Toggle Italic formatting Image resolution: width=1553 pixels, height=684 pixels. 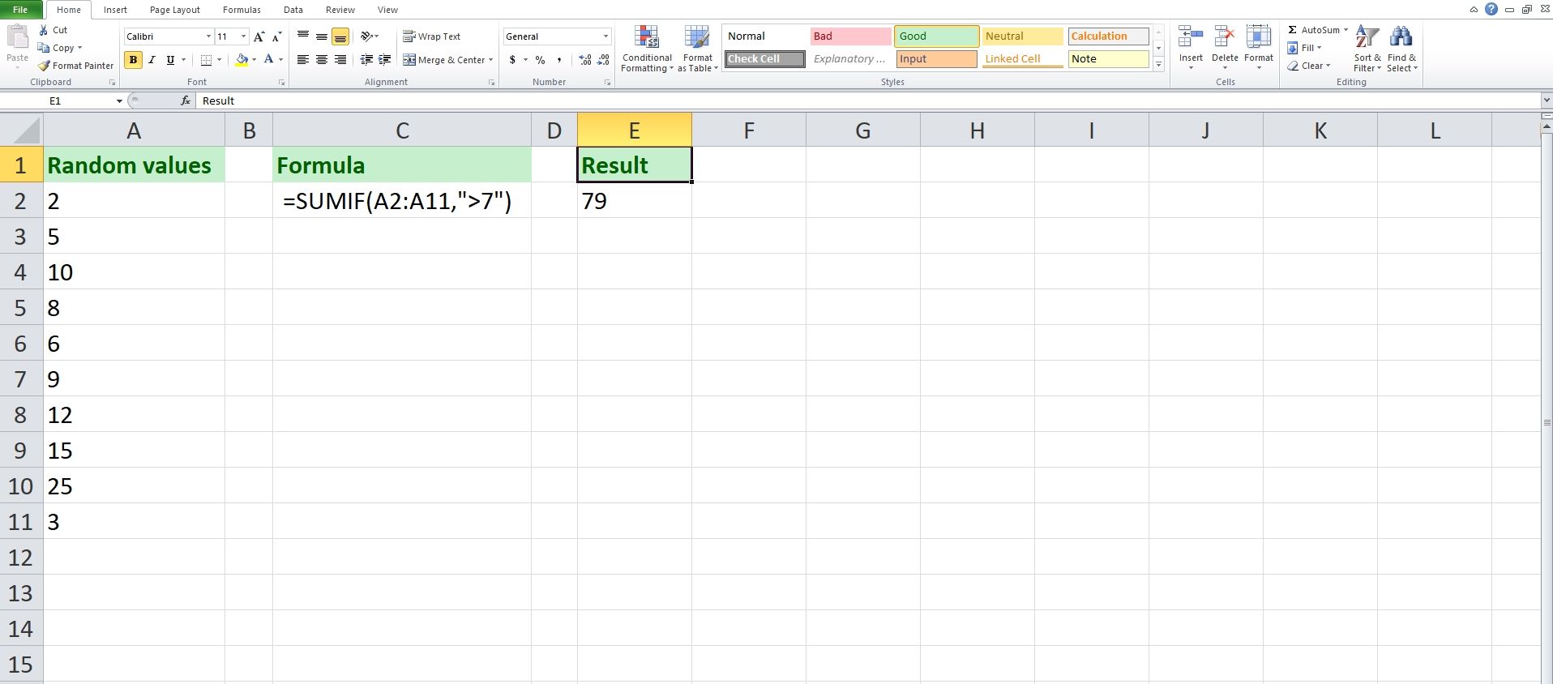coord(152,60)
